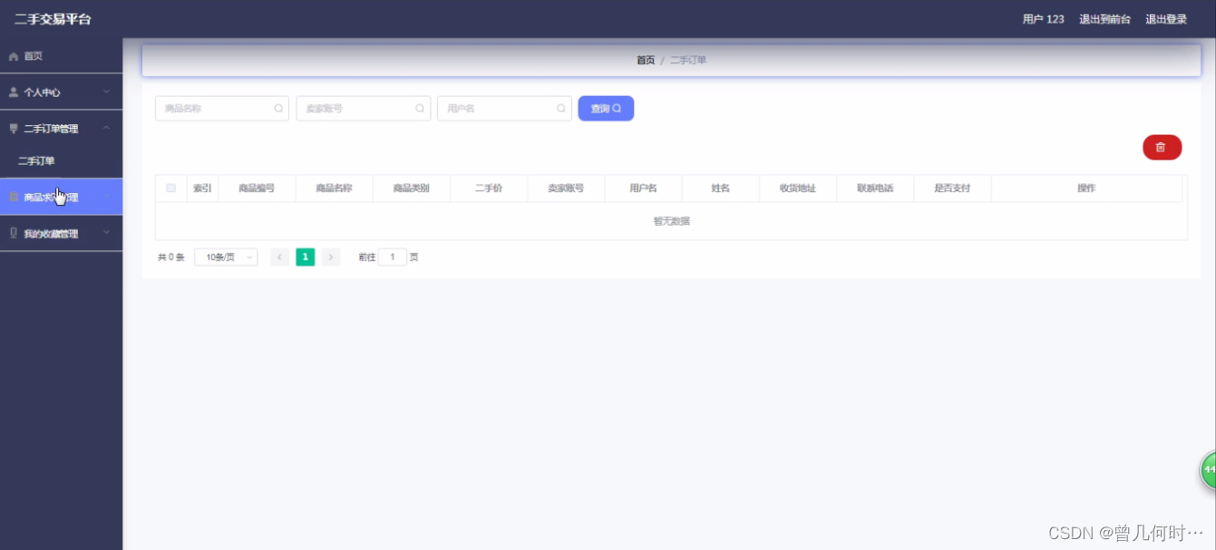The image size is (1216, 550).
Task: Click the 二手价 column header
Action: (x=489, y=188)
